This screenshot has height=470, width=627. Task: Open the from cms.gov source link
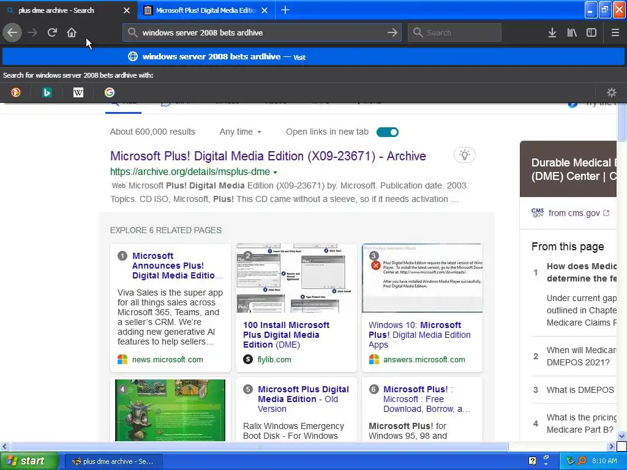click(x=574, y=213)
